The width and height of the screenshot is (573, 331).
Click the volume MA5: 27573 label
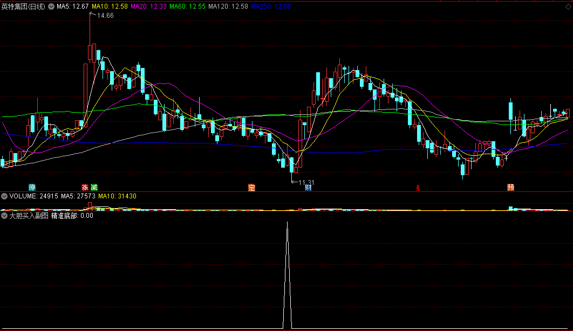coord(78,196)
